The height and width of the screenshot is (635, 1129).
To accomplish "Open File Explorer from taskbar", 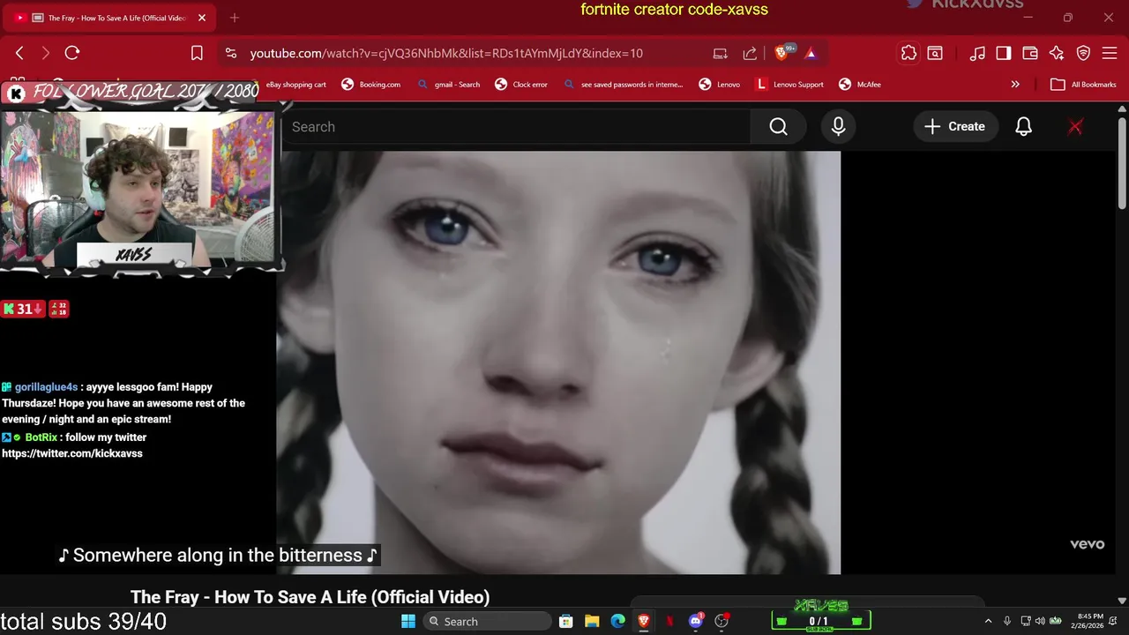I will tap(592, 622).
